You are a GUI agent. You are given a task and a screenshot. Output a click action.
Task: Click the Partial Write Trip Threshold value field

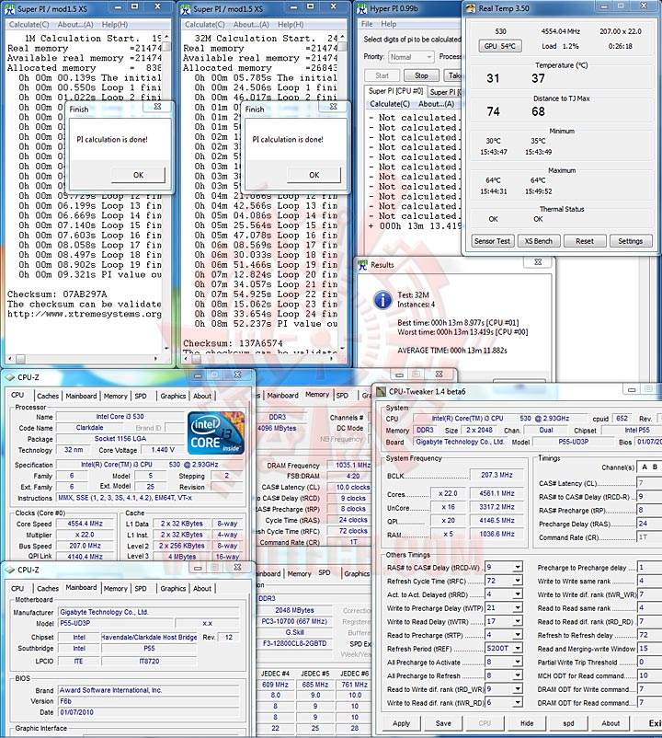(x=649, y=662)
